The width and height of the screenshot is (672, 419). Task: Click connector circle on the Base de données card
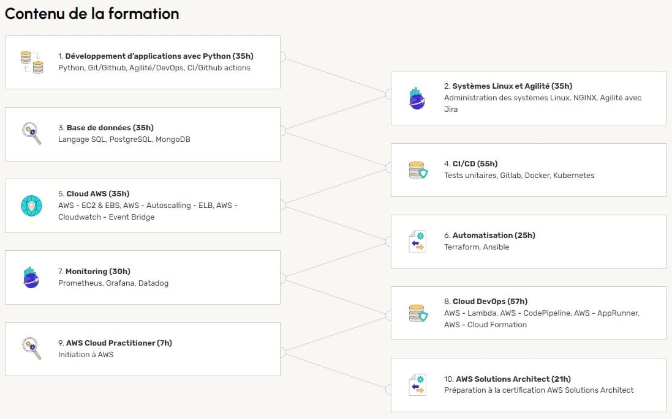coord(282,130)
